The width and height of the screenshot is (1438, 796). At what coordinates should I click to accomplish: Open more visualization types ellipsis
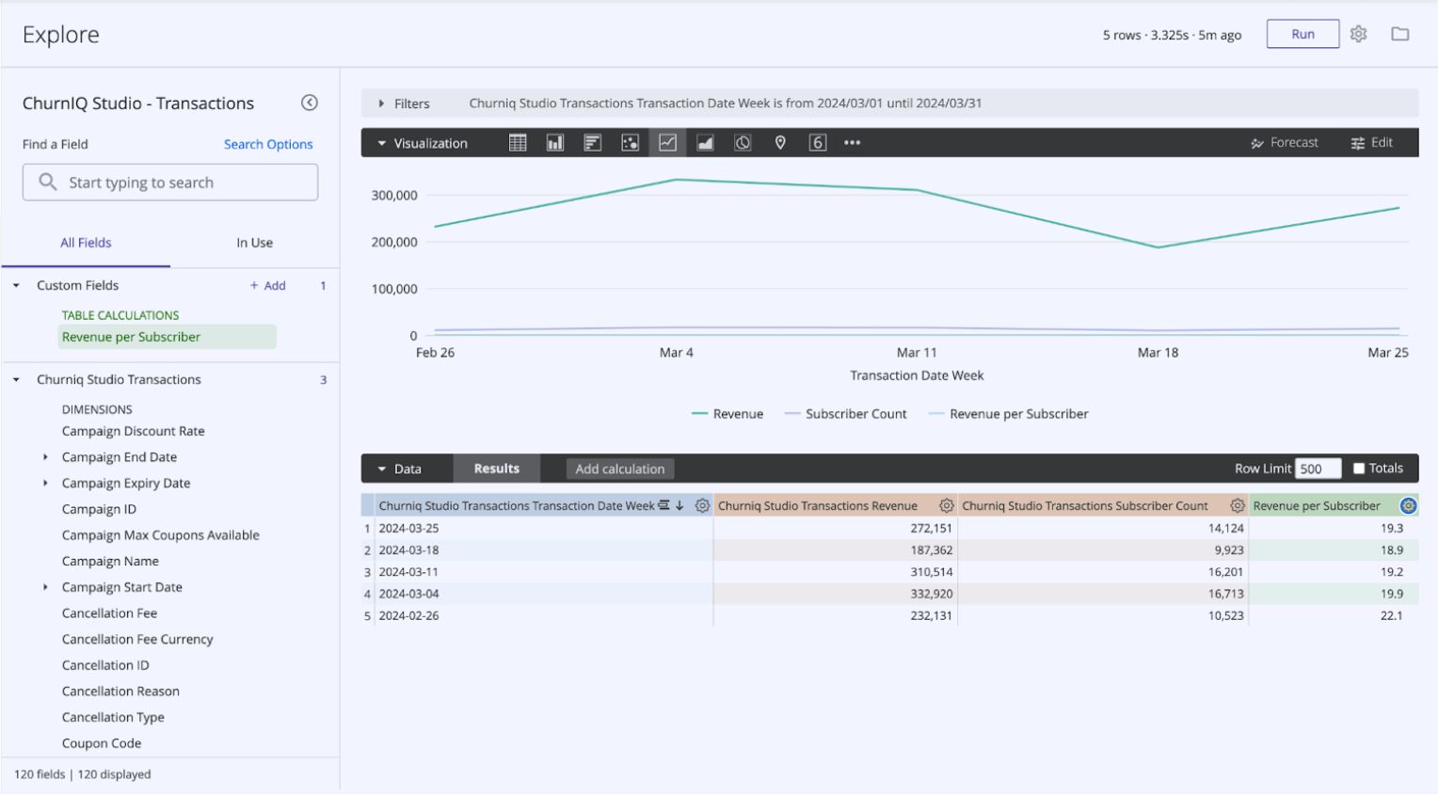point(853,143)
